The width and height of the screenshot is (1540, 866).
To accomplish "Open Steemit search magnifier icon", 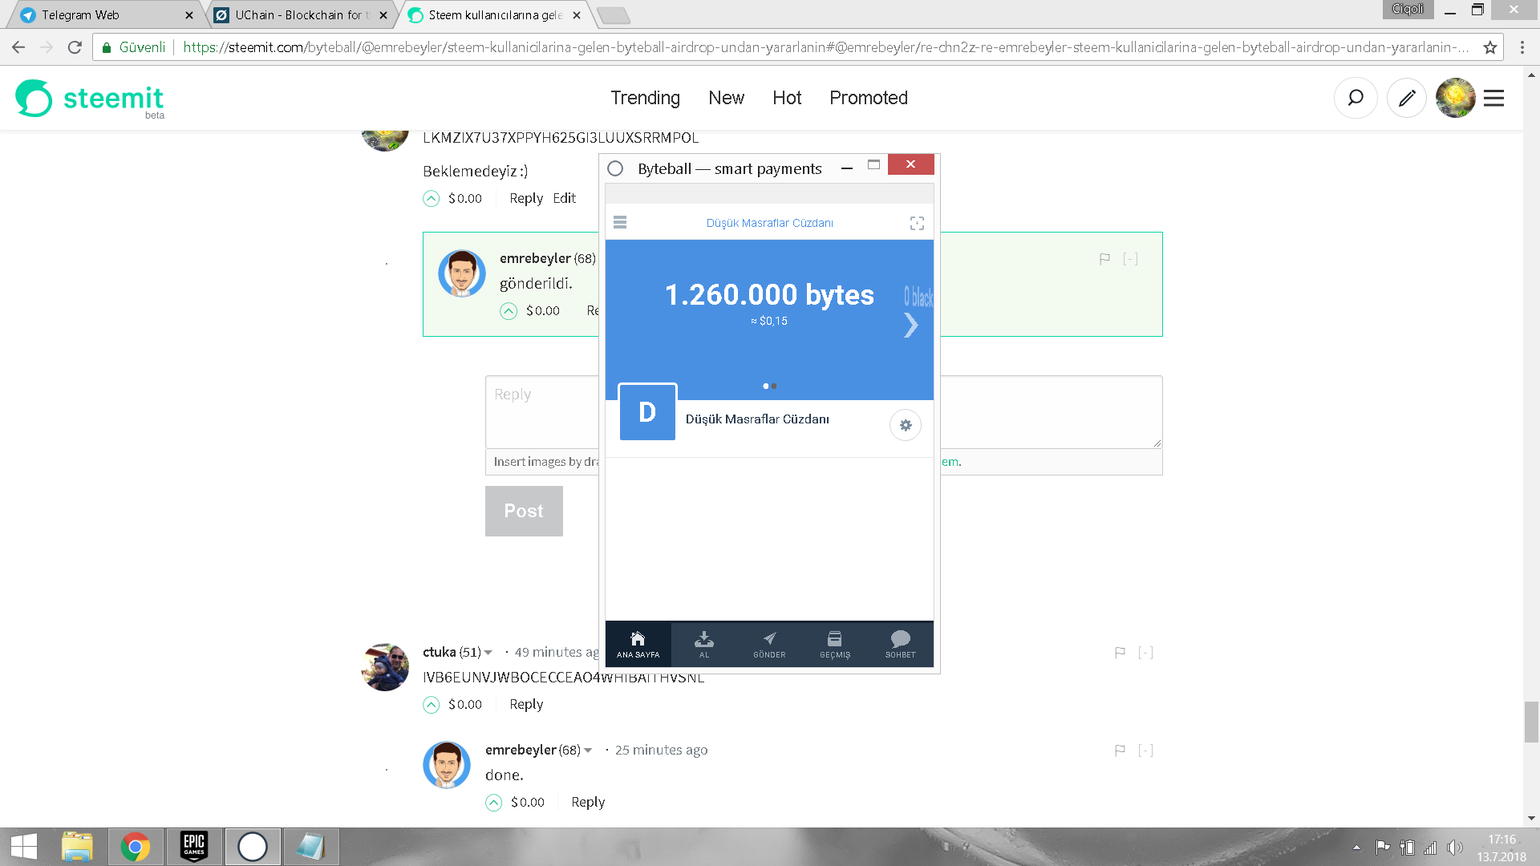I will pyautogui.click(x=1355, y=98).
